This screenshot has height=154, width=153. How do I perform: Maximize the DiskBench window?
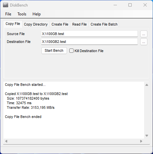[130, 5]
